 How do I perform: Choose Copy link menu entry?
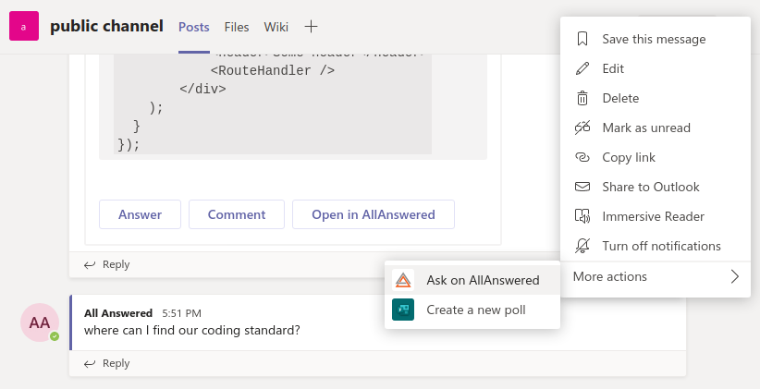pos(656,157)
